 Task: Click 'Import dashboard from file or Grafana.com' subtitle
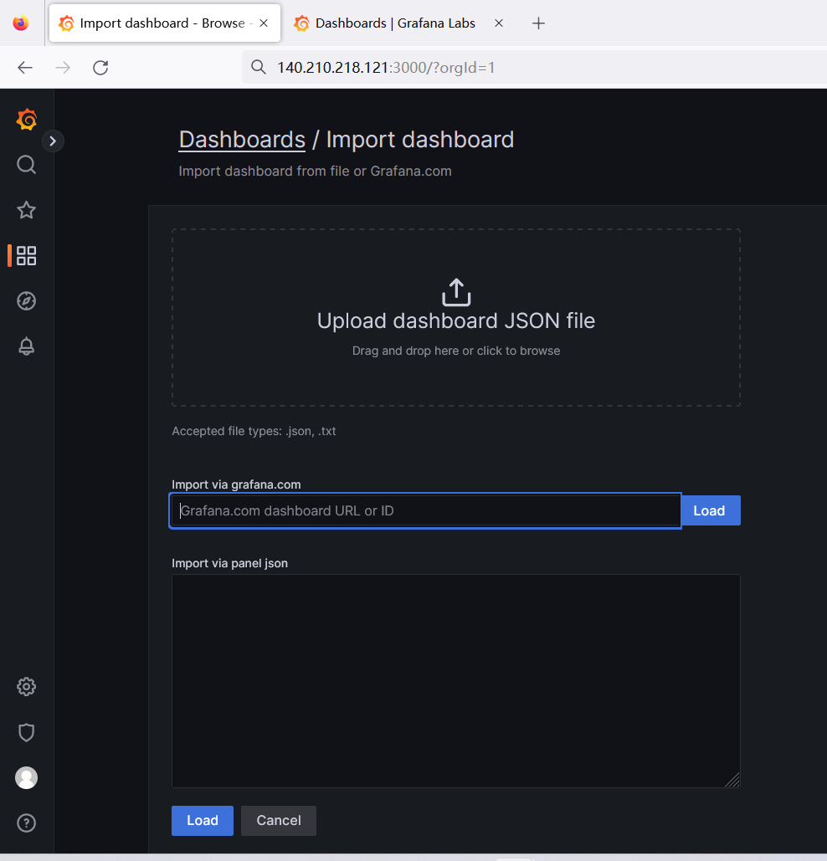click(x=316, y=172)
